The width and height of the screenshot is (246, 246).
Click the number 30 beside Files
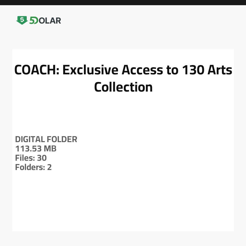click(42, 158)
